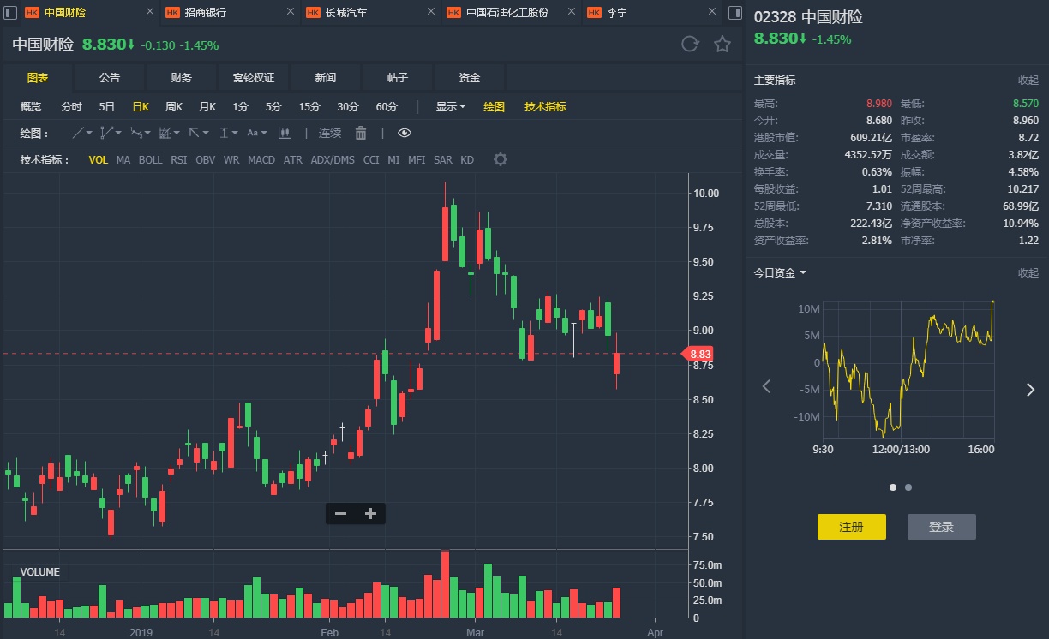Toggle the 绘图 drawing toolbar

pos(494,107)
